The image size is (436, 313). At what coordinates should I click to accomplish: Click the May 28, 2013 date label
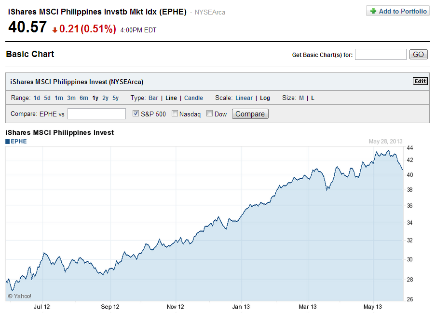coord(386,142)
